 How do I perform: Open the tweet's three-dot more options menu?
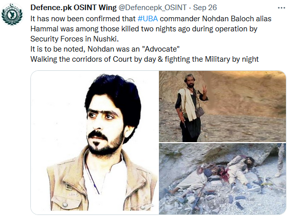(281, 8)
